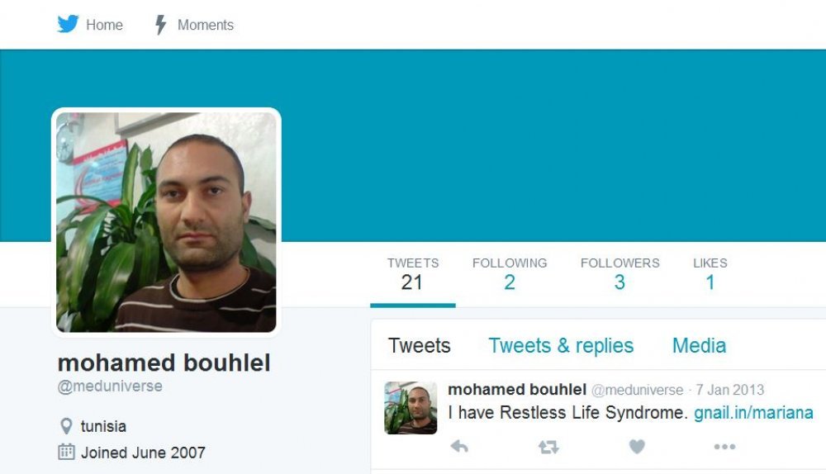826x474 pixels.
Task: Like the tweet with the heart icon
Action: 637,447
